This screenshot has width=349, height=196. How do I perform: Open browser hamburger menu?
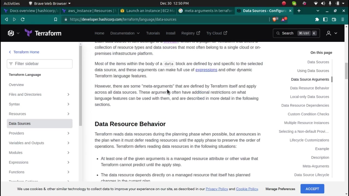(x=343, y=19)
